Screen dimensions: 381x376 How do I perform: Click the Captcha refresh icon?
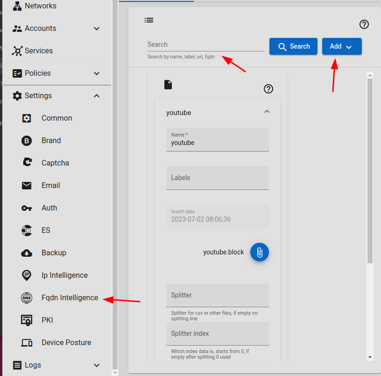[27, 162]
